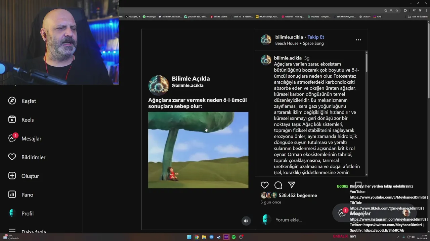
Task: Open Mesajlar in the left sidebar
Action: 25,139
